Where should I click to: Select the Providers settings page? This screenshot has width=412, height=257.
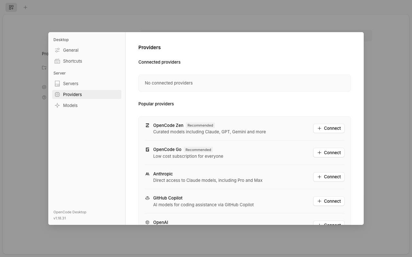pyautogui.click(x=87, y=94)
